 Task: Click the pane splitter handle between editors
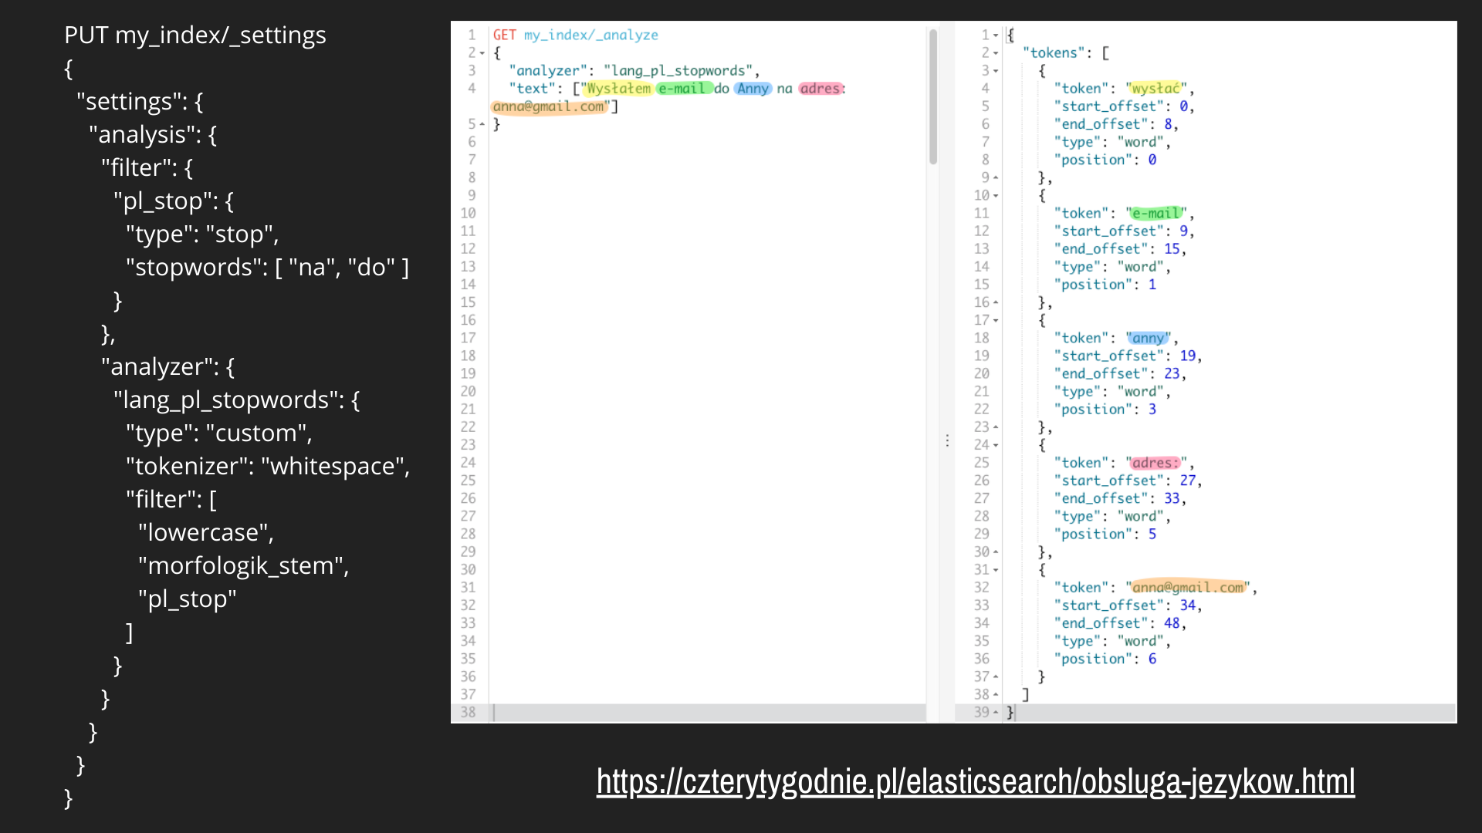point(947,441)
